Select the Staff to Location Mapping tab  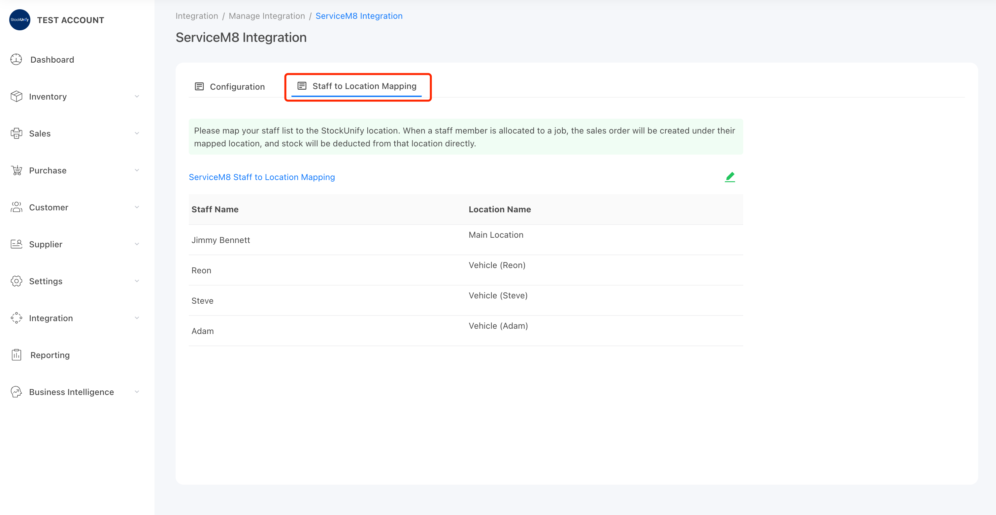(357, 86)
